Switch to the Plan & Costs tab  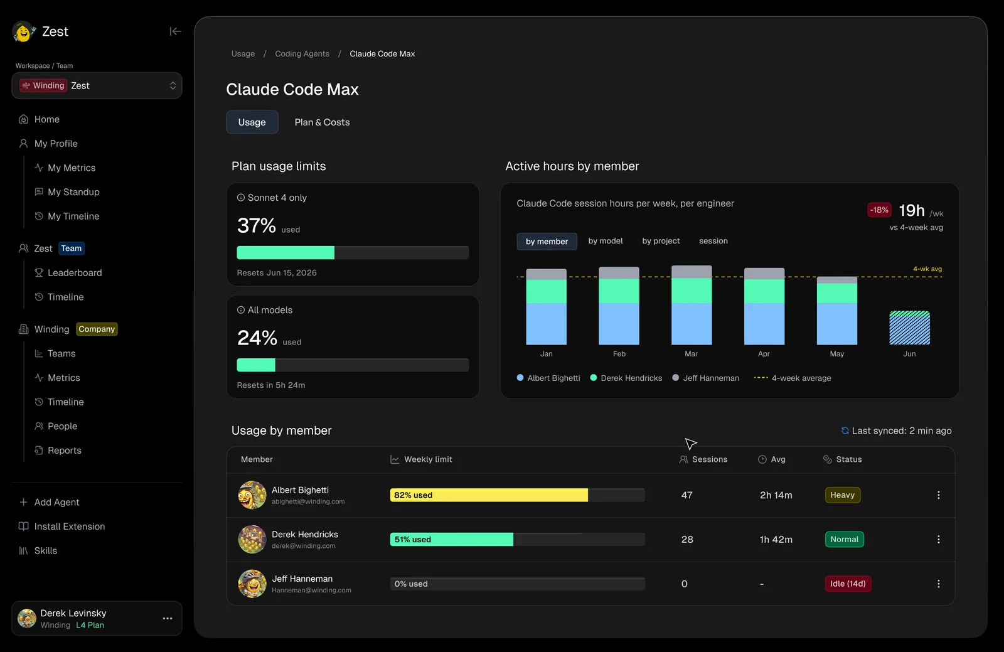pos(323,122)
